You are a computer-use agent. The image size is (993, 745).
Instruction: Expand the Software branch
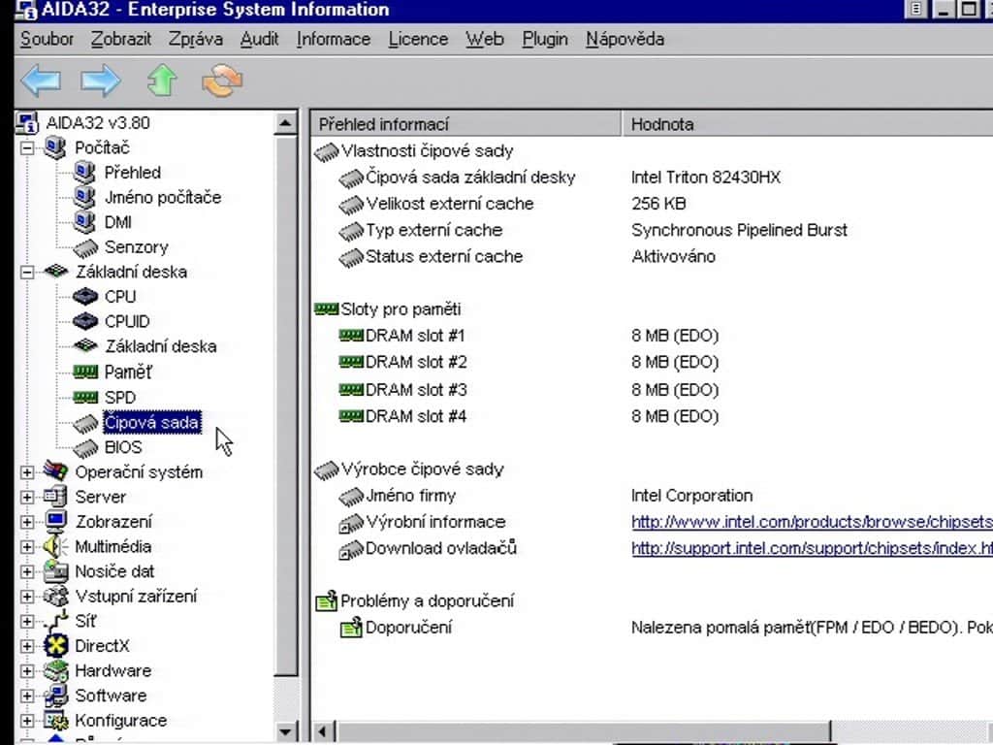point(27,696)
